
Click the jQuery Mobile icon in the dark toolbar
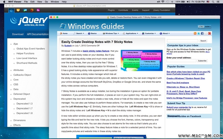25,10
